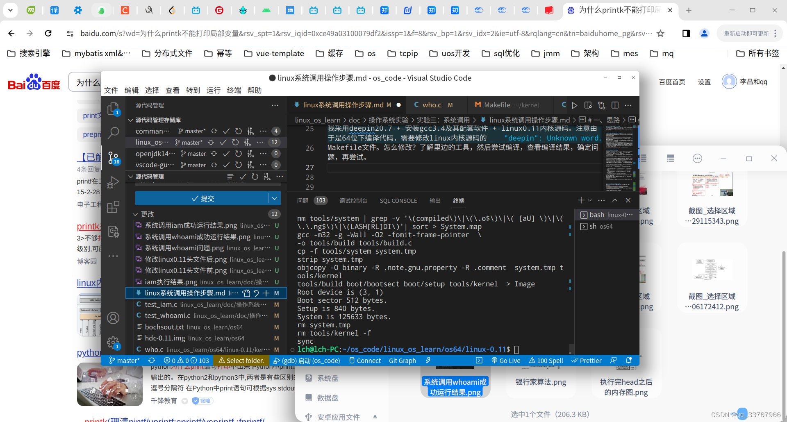This screenshot has height=422, width=787.
Task: Split the editor with the split icon
Action: [x=615, y=105]
